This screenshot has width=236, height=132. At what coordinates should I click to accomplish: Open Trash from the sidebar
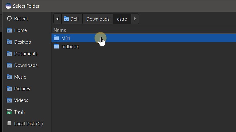click(x=19, y=112)
